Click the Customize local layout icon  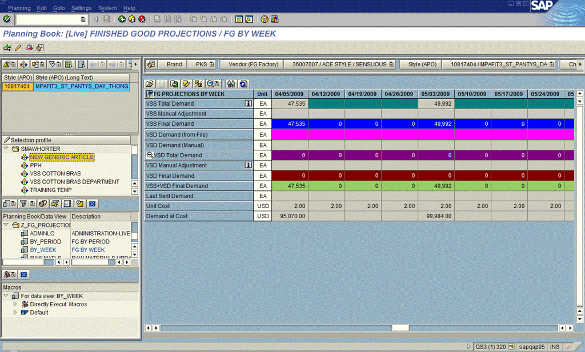[x=275, y=19]
